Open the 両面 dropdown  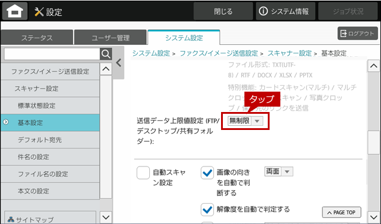pos(279,172)
